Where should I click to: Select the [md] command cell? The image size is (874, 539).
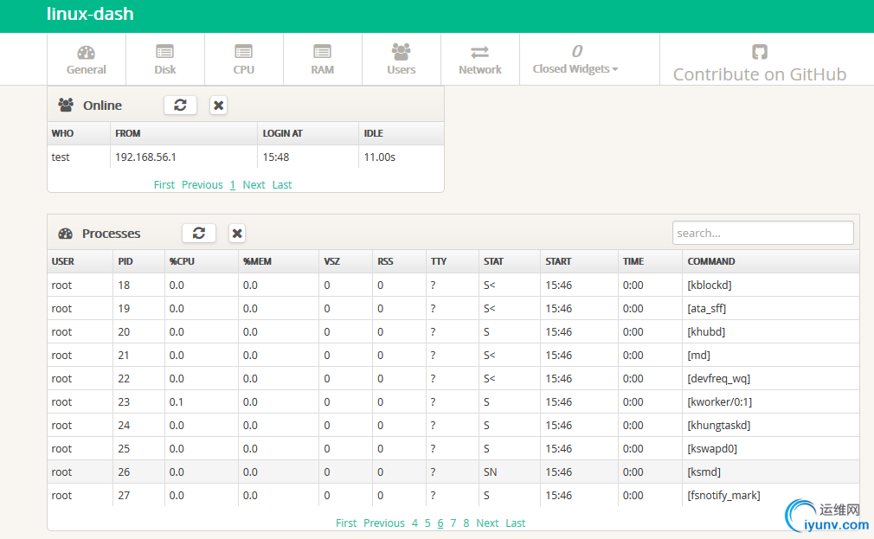(x=771, y=355)
